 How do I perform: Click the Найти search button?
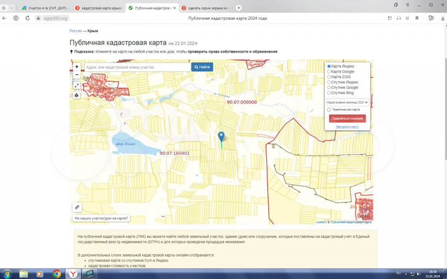[202, 66]
